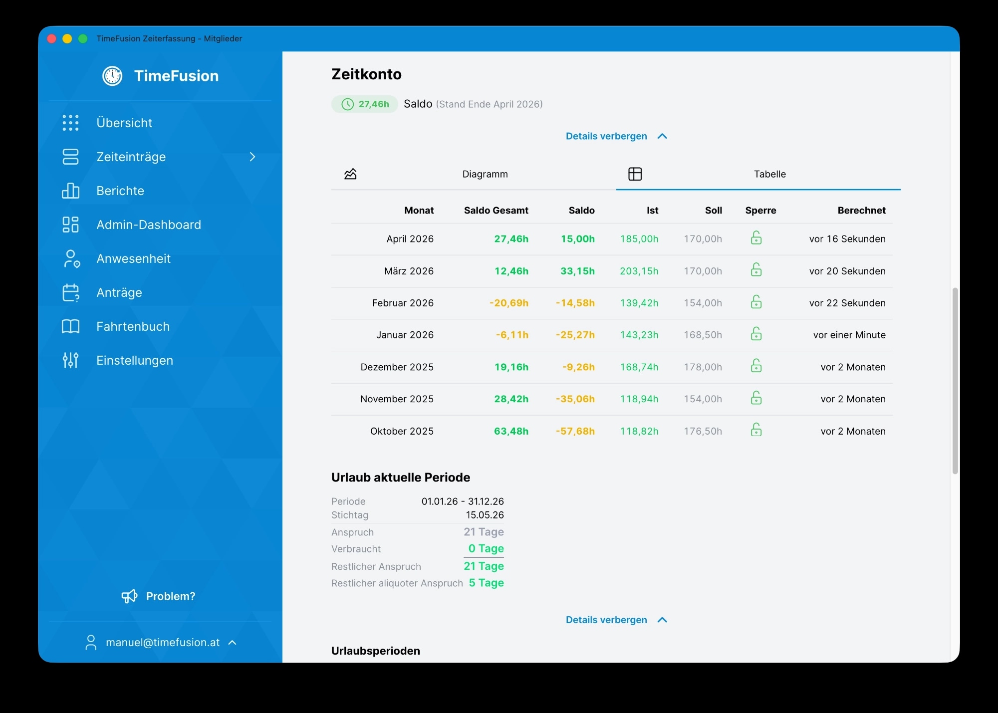Click the Zeiteinträge stacked rows icon
The image size is (998, 713).
70,157
